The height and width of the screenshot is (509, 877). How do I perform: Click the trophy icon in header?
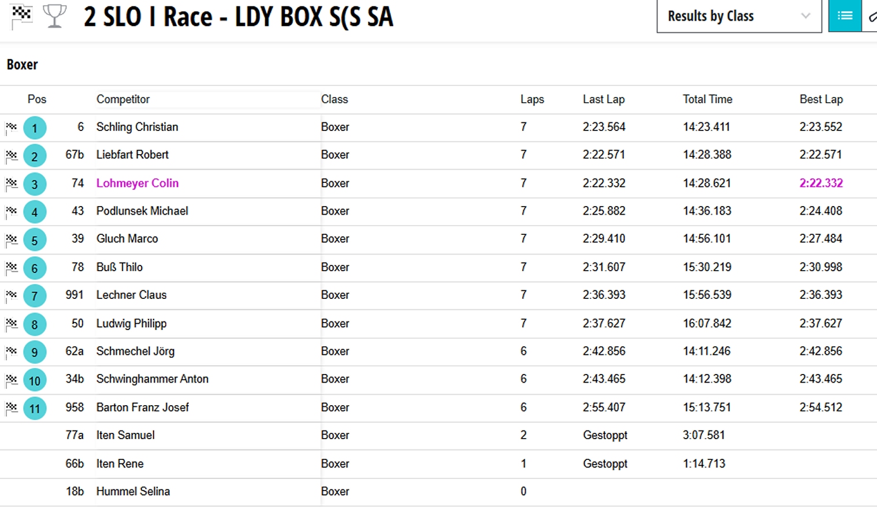pos(54,16)
